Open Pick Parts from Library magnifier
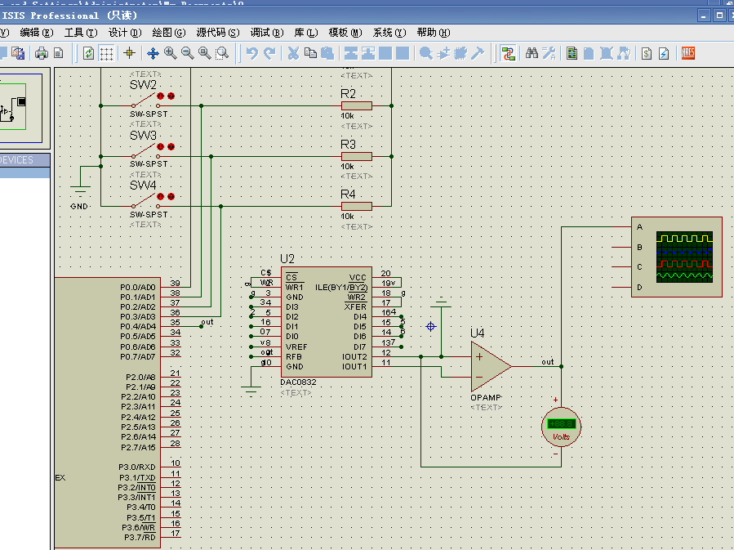The width and height of the screenshot is (734, 550). [426, 53]
